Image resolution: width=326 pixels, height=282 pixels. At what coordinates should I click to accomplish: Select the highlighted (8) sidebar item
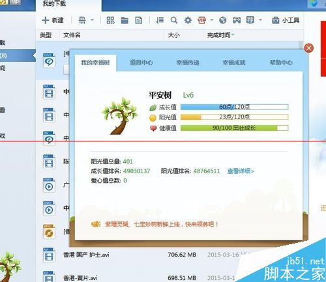click(18, 55)
